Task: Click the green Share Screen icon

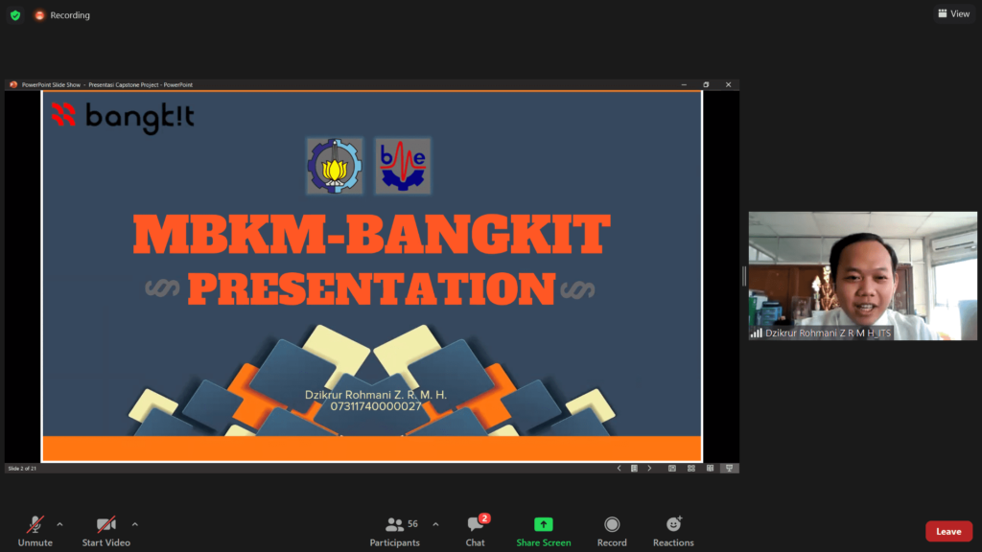Action: click(x=543, y=524)
